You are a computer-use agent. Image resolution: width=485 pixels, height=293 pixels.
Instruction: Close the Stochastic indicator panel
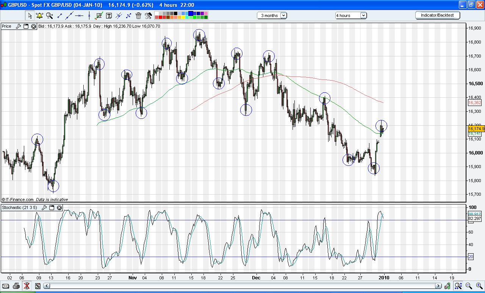tap(59, 207)
